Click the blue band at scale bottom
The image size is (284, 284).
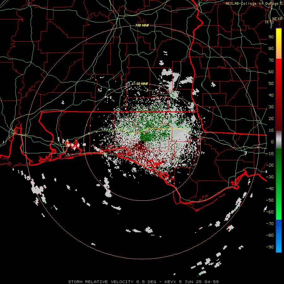click(x=279, y=236)
